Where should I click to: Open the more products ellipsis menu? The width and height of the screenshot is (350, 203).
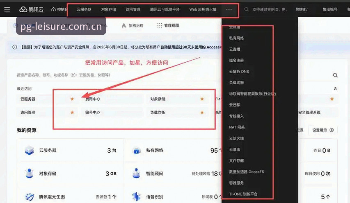click(229, 9)
